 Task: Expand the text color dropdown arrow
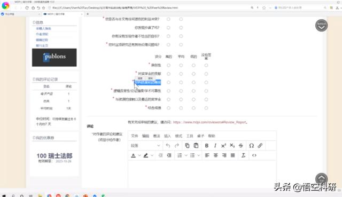[139, 155]
